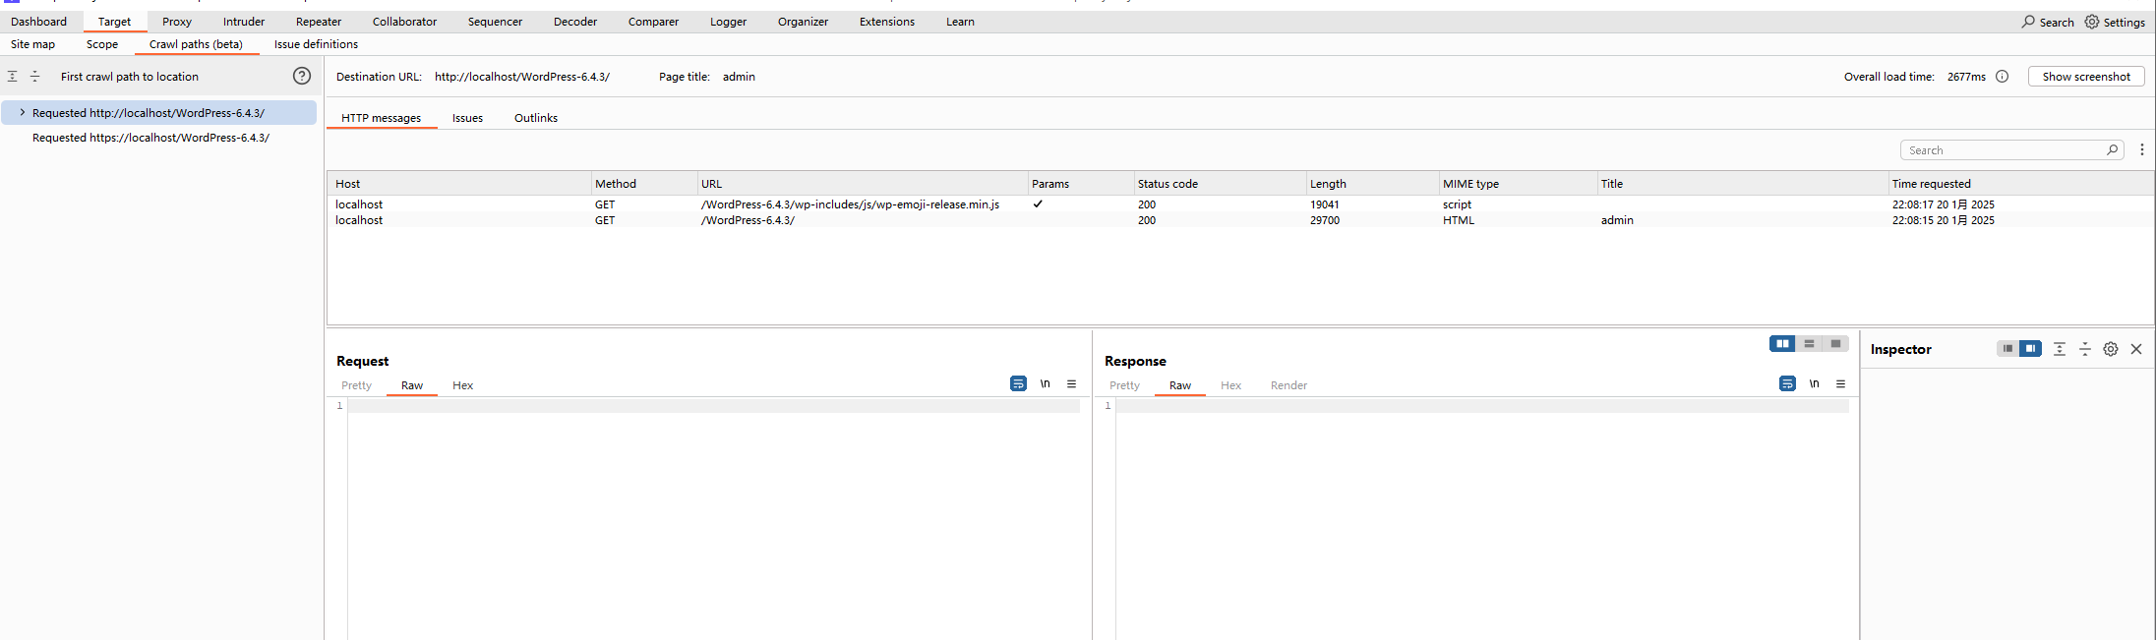Open the Response panel hamburger menu

pos(1840,384)
